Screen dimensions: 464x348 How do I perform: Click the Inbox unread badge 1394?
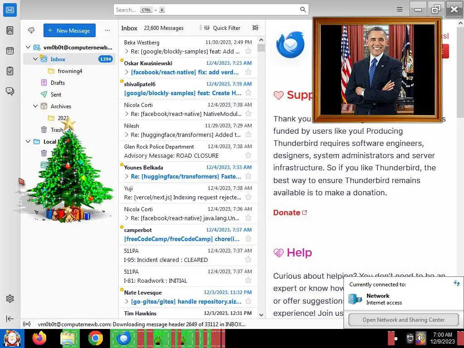(x=105, y=59)
